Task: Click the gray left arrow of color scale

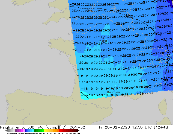Action: (6, 131)
